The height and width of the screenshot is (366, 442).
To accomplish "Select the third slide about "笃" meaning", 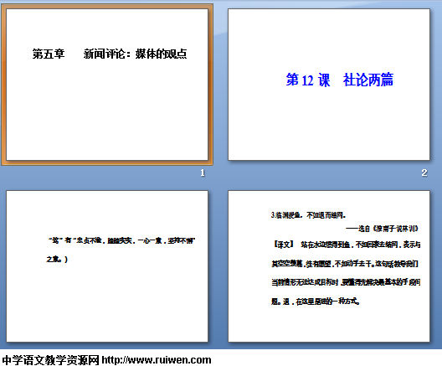I will pyautogui.click(x=107, y=266).
